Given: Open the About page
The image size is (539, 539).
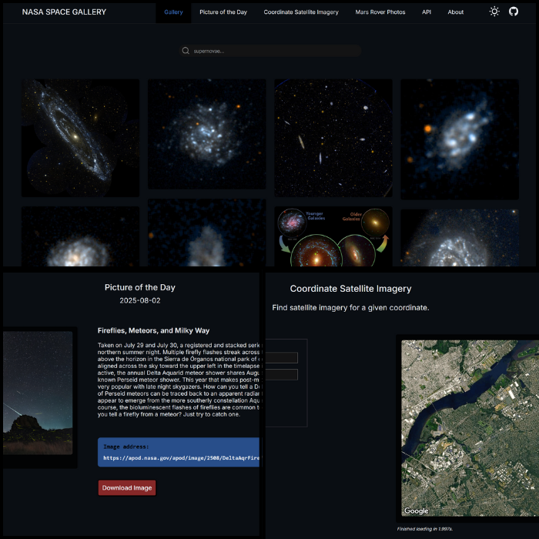Looking at the screenshot, I should coord(456,12).
